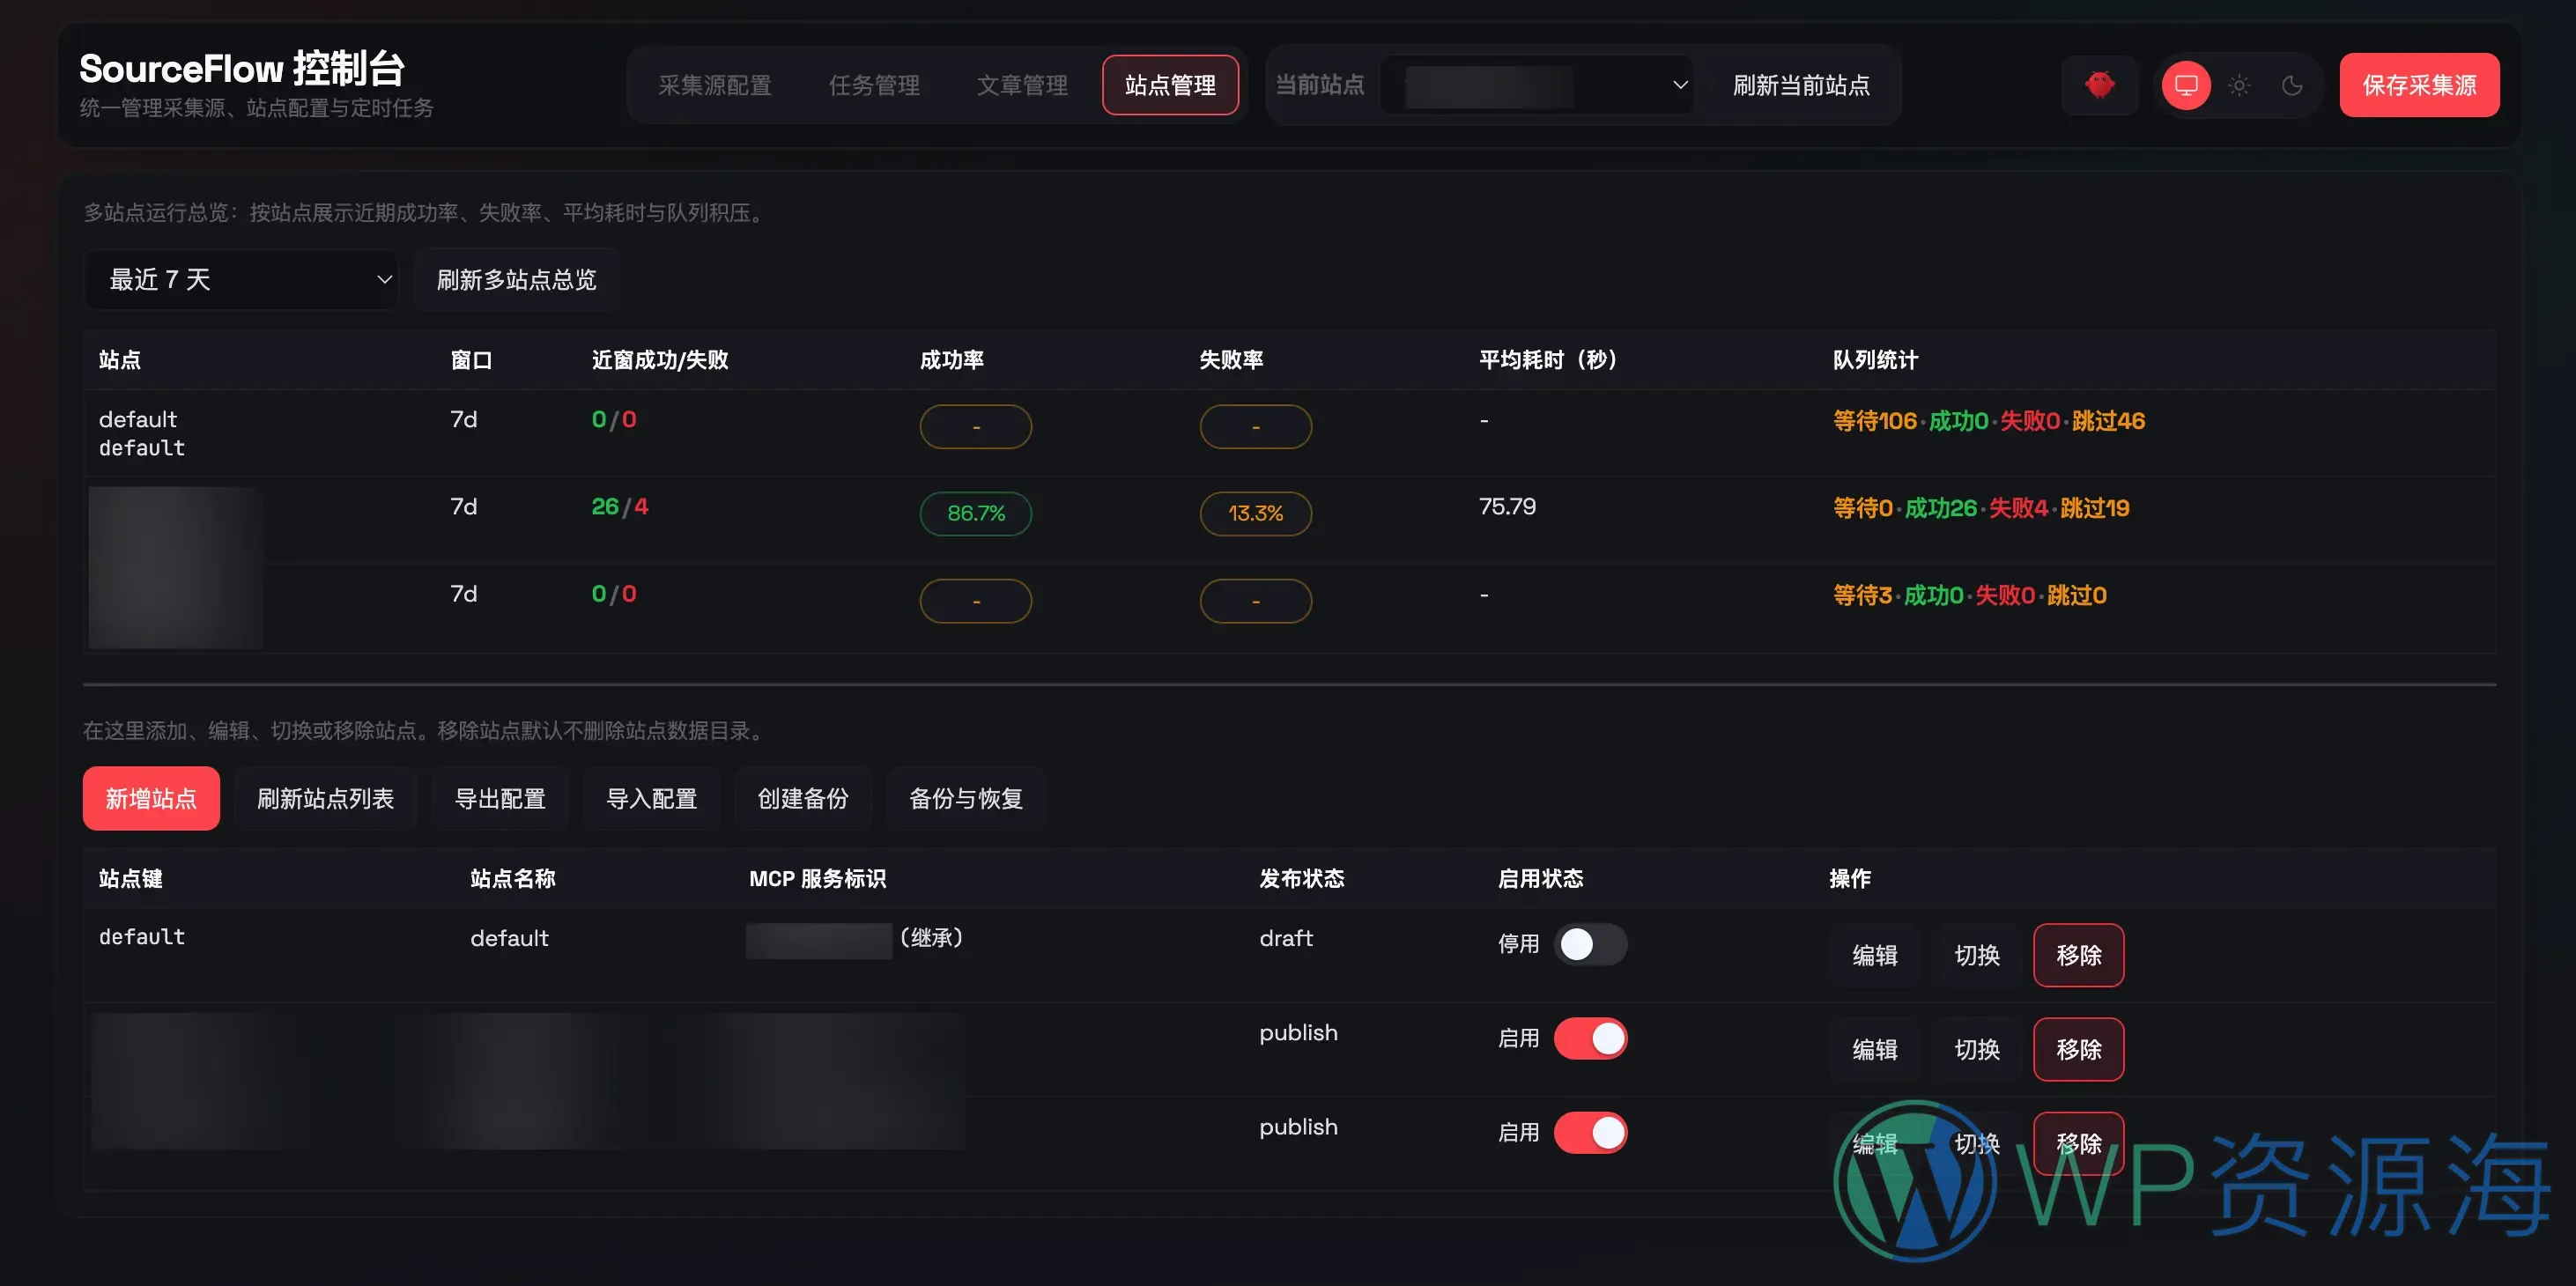The width and height of the screenshot is (2576, 1286).
Task: Click 刷新多站点总览 refresh overview
Action: 516,280
